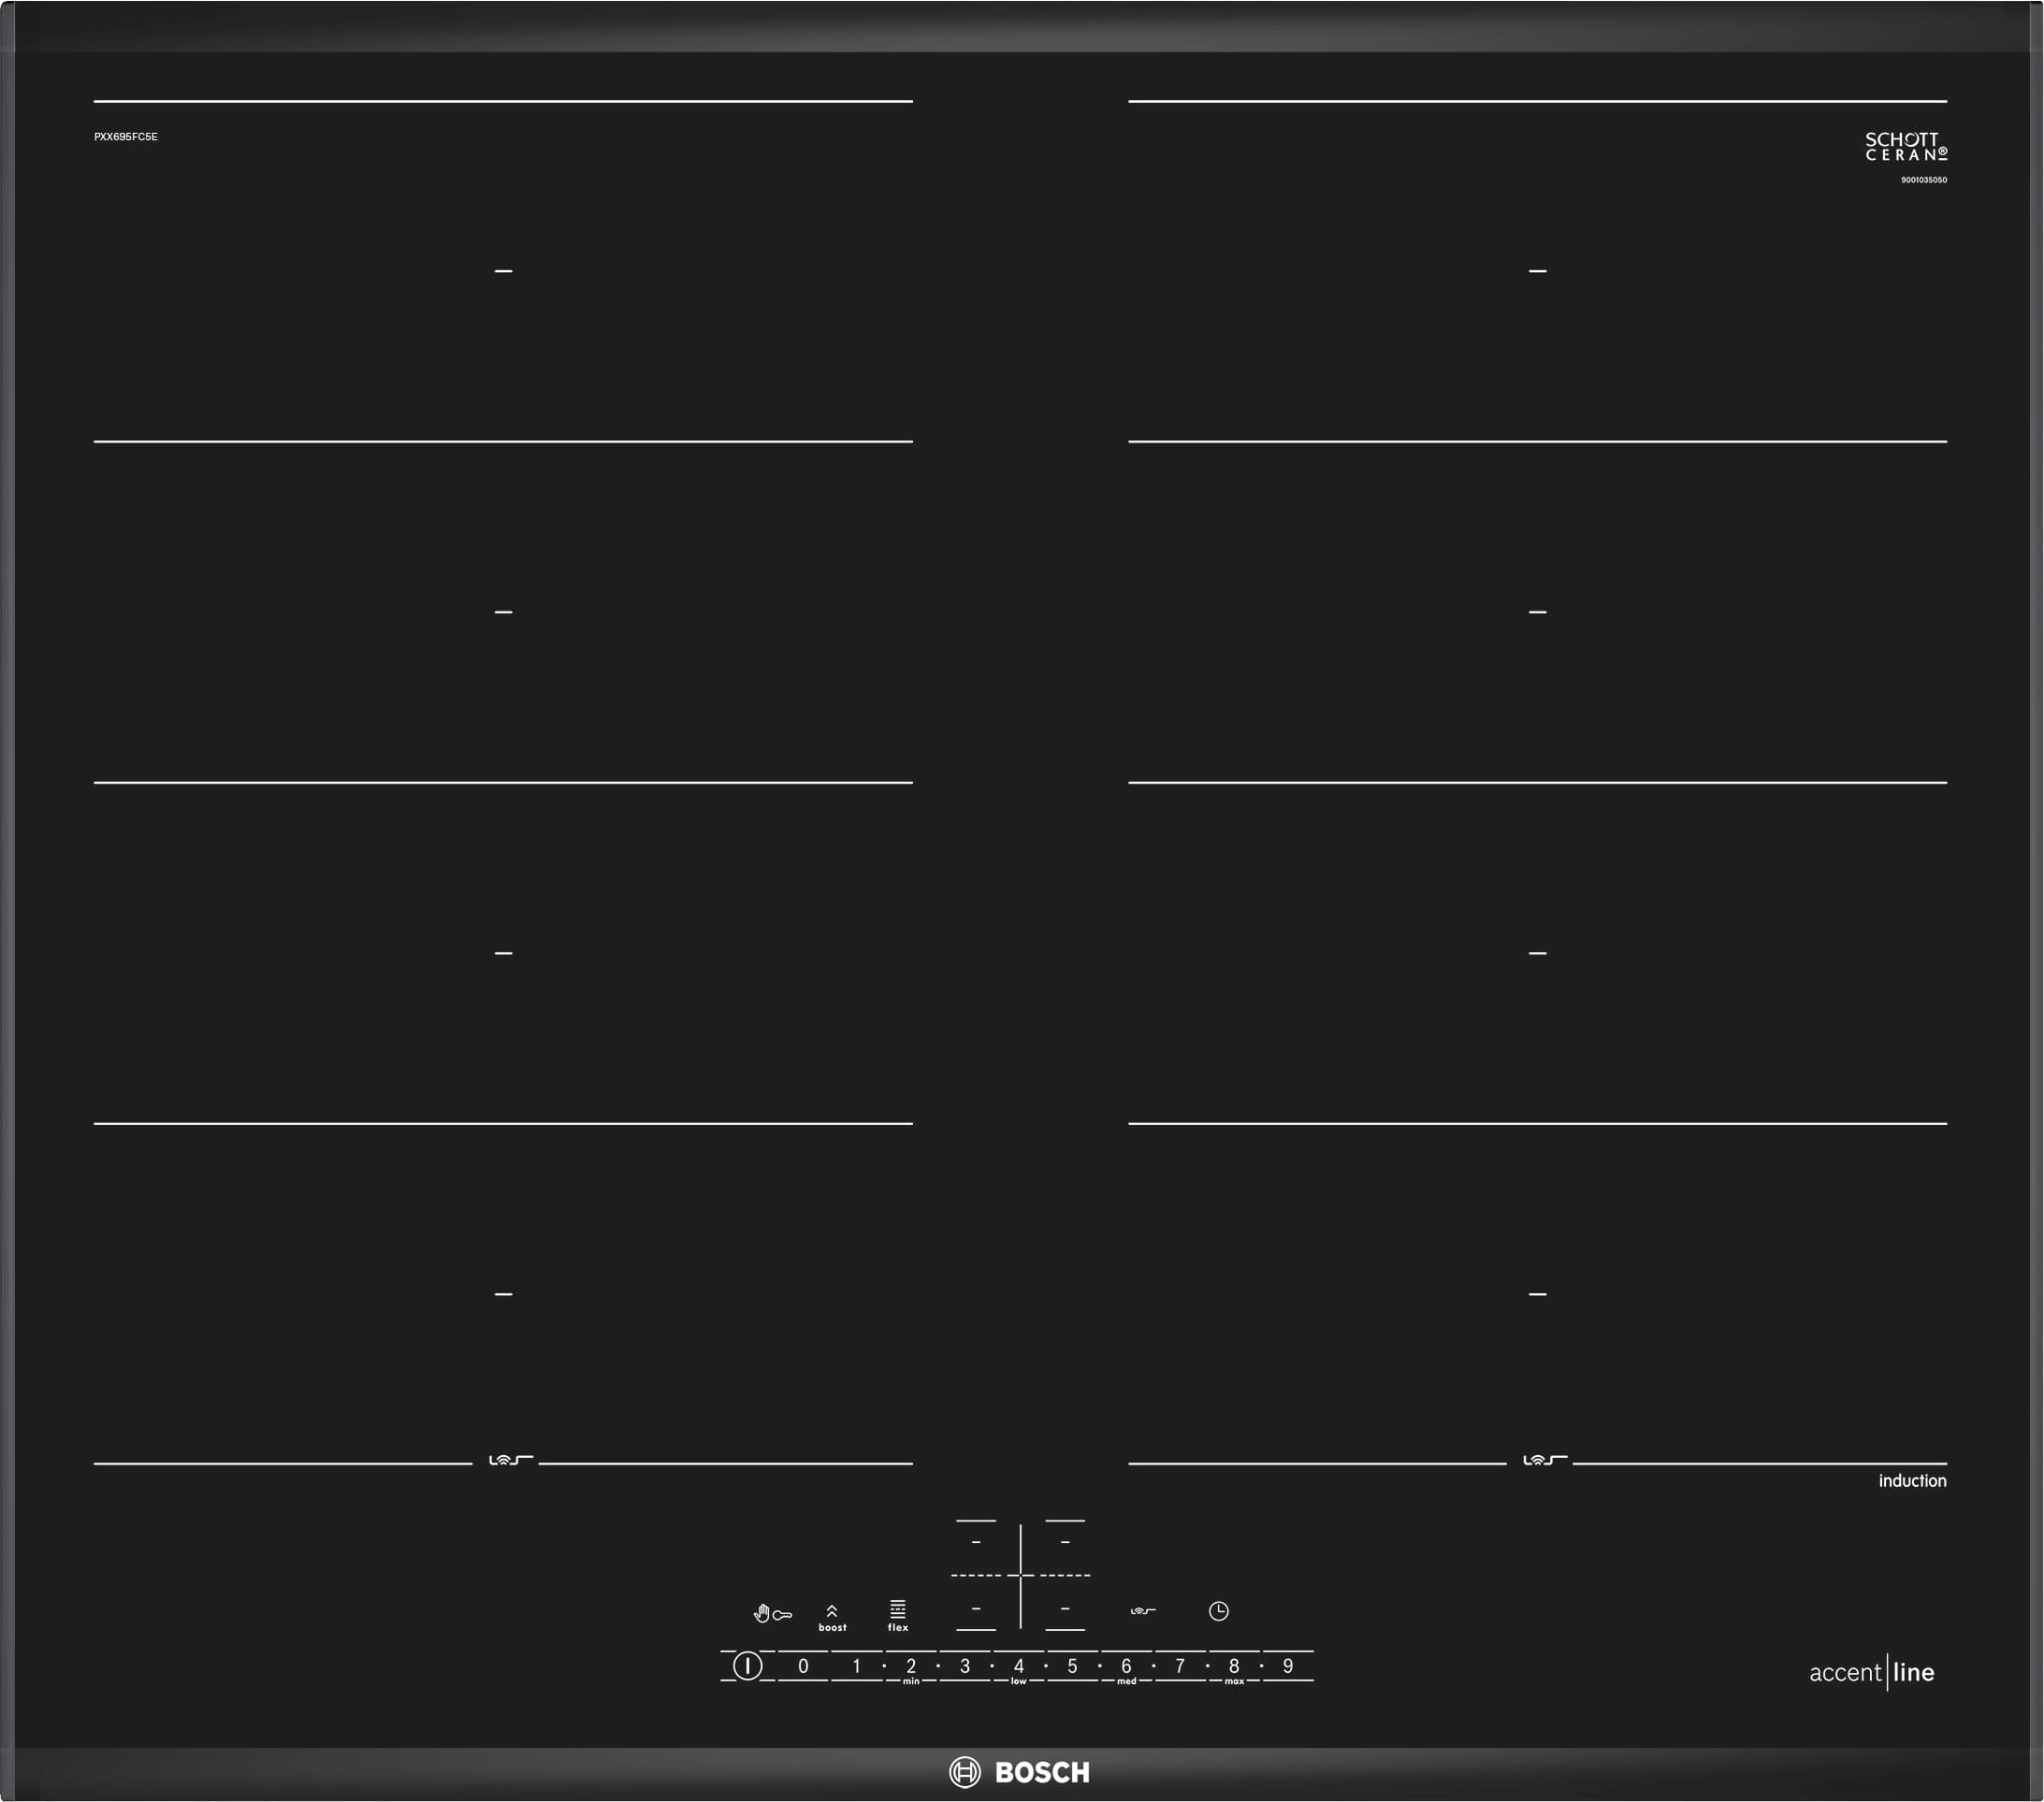Select the rear-right cooking zone indicator
Viewport: 2044px width, 1802px height.
point(1065,1543)
